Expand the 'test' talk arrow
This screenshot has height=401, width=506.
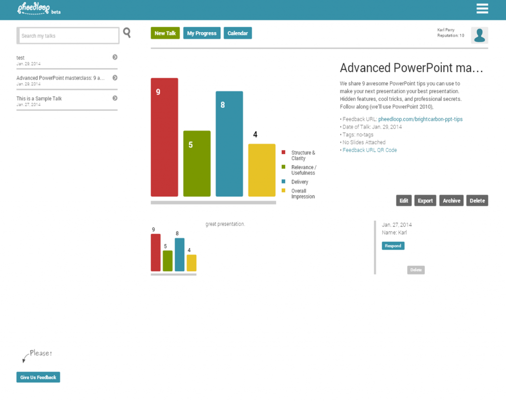[x=115, y=57]
